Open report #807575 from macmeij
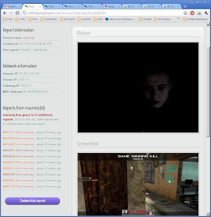 click(18, 187)
